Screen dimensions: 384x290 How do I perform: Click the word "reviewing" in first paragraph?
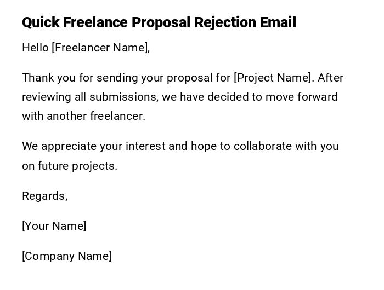[45, 97]
